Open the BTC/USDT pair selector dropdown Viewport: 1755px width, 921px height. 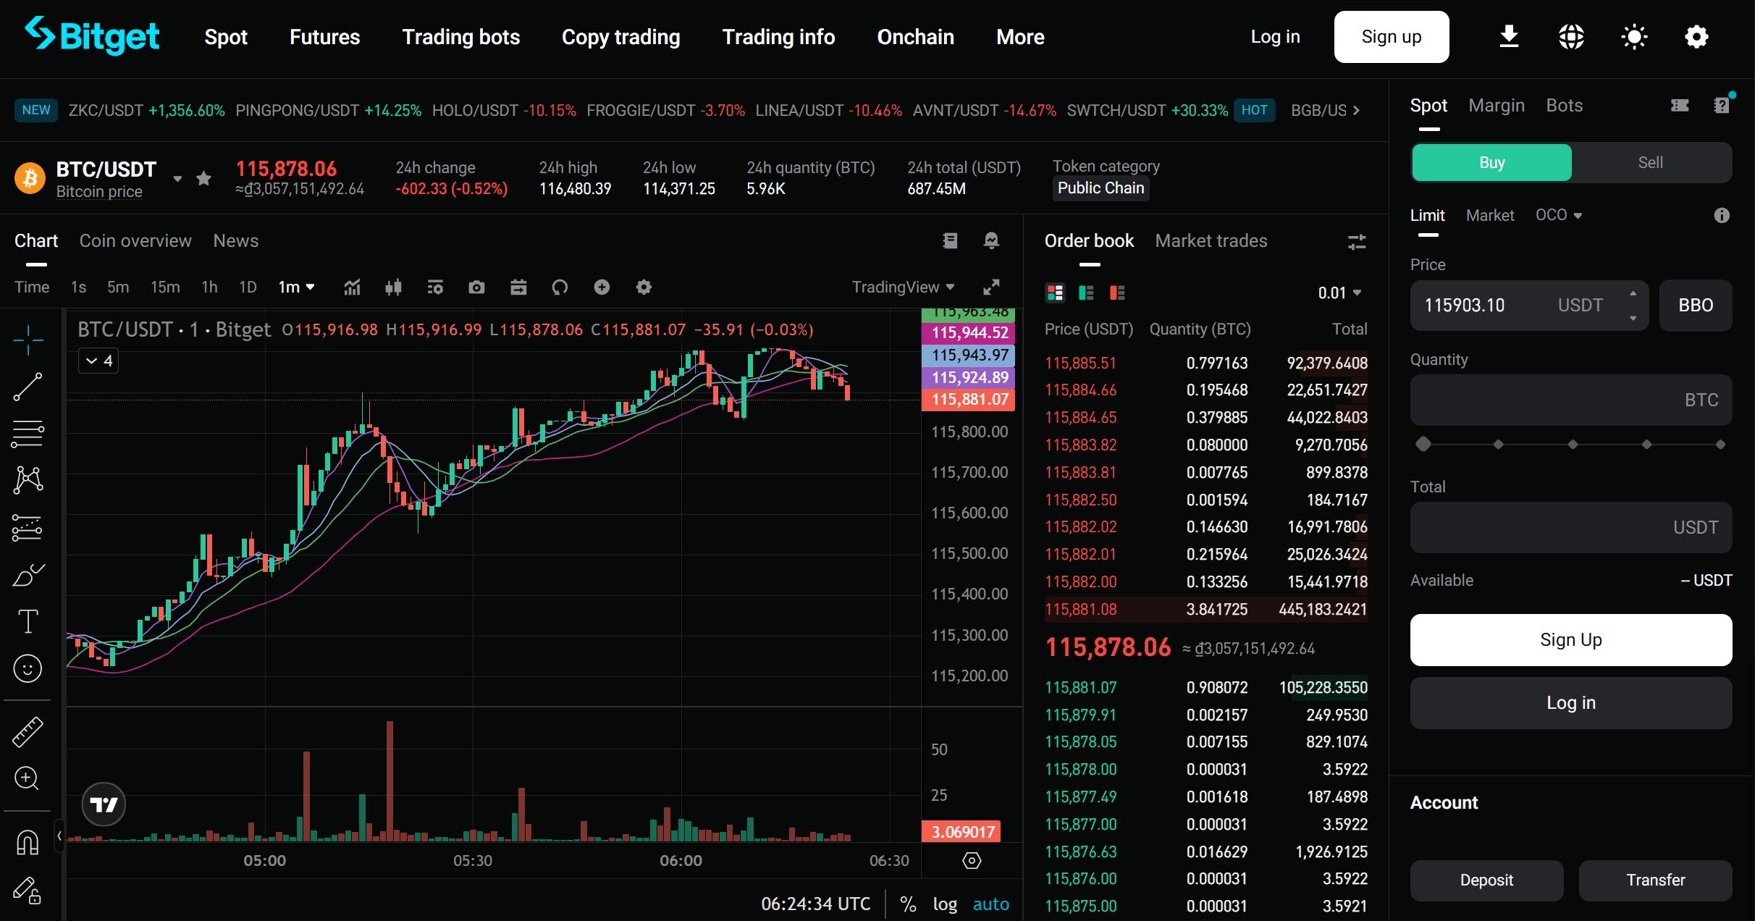click(x=177, y=178)
